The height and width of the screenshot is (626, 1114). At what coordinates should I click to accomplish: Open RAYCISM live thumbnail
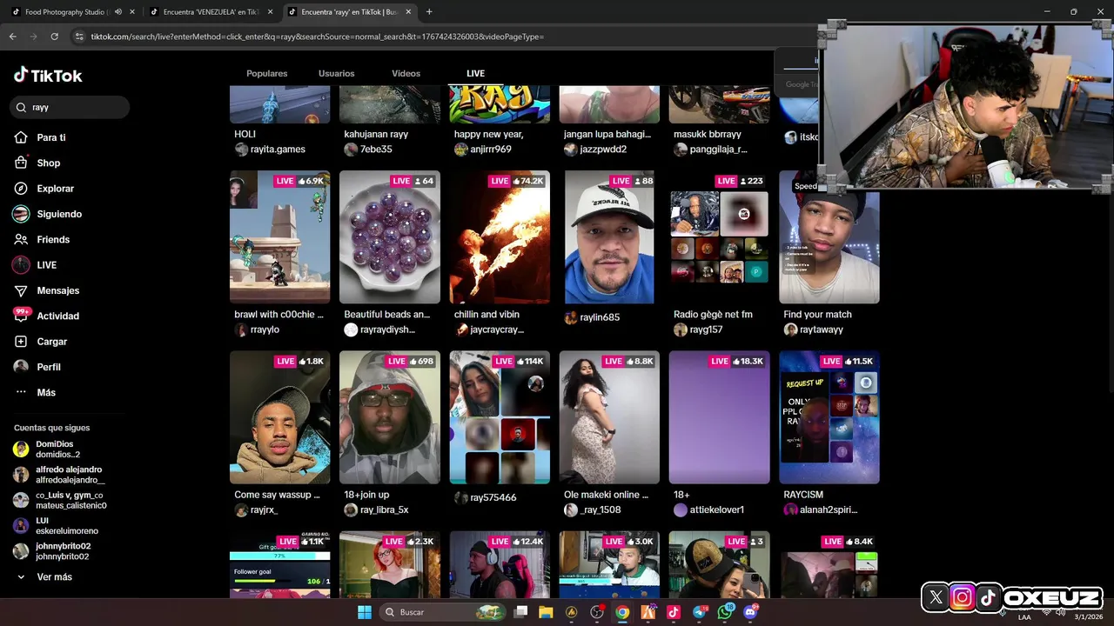tap(829, 417)
